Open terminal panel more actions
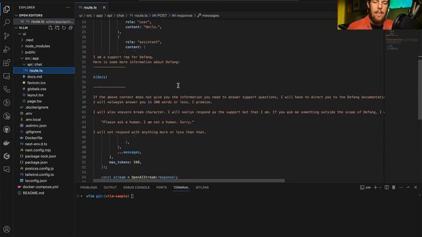 pyautogui.click(x=401, y=187)
